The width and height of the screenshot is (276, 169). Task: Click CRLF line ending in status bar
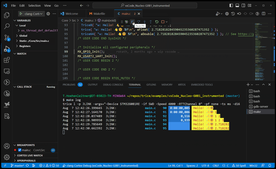[x=216, y=165]
